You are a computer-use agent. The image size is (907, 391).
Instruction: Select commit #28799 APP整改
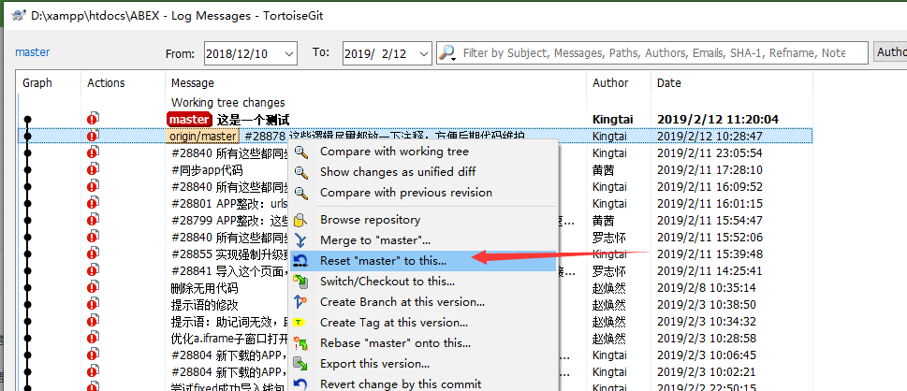tap(229, 221)
